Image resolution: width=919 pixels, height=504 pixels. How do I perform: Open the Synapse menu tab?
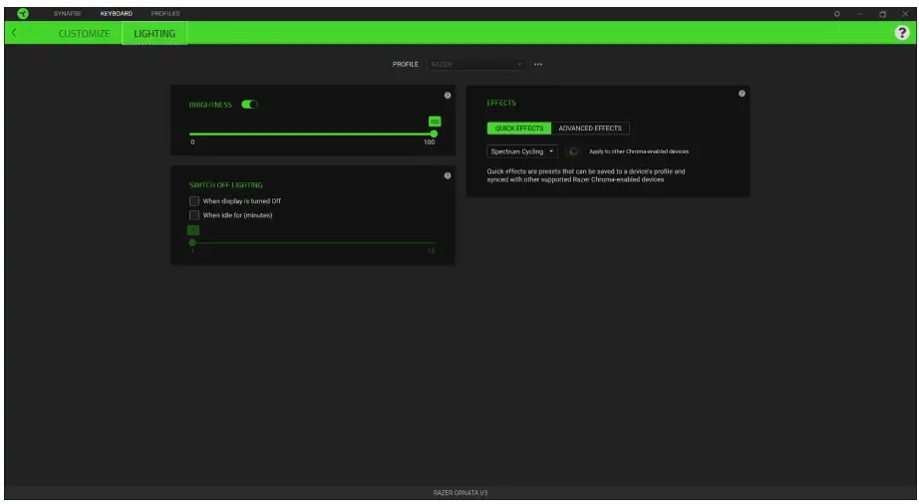coord(68,14)
